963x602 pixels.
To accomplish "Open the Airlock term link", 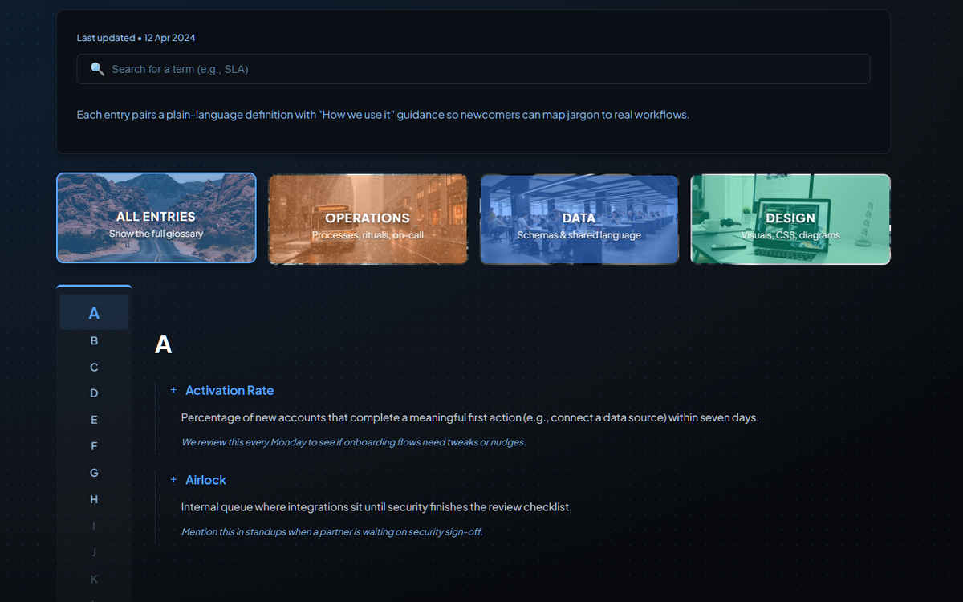I will [206, 479].
